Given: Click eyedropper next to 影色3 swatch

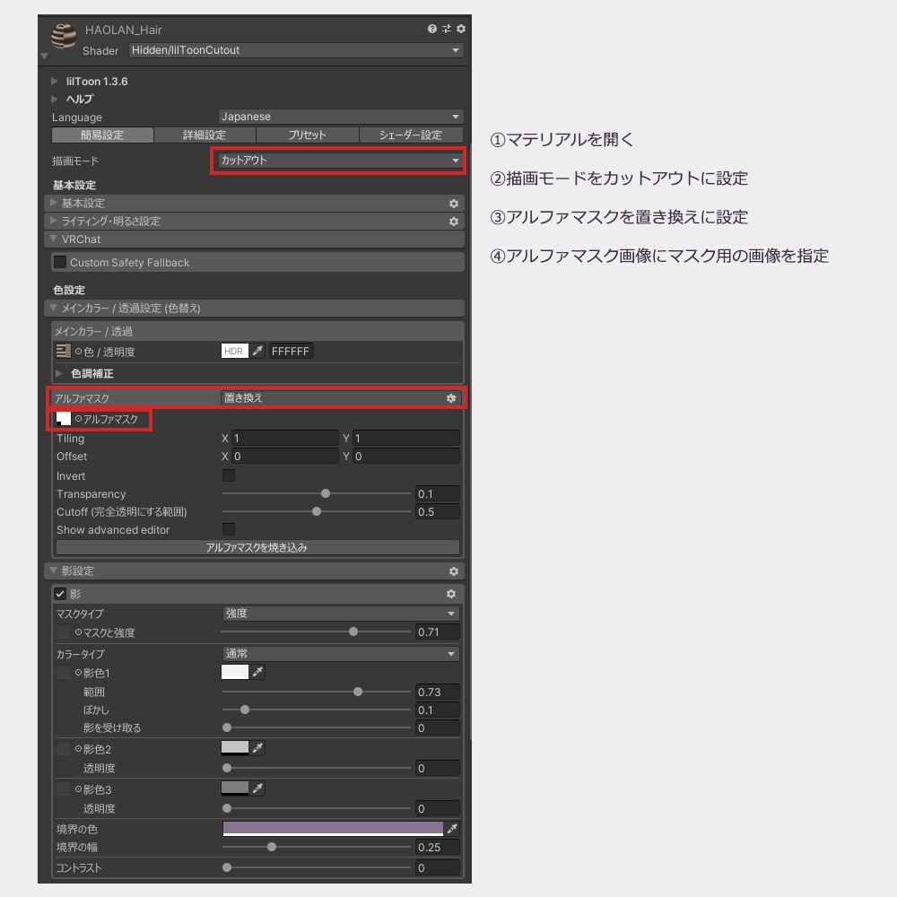Looking at the screenshot, I should (258, 788).
